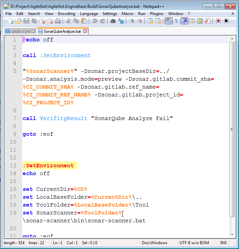The height and width of the screenshot is (249, 239).
Task: Toggle Word Wrap toolbar button
Action: [x=169, y=21]
